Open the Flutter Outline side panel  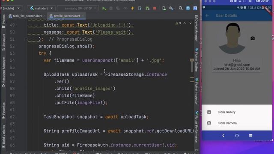click(x=197, y=59)
